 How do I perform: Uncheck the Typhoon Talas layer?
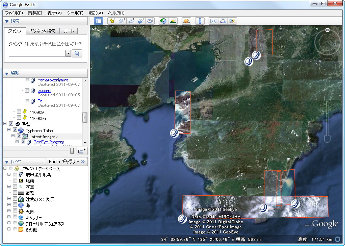(x=15, y=130)
